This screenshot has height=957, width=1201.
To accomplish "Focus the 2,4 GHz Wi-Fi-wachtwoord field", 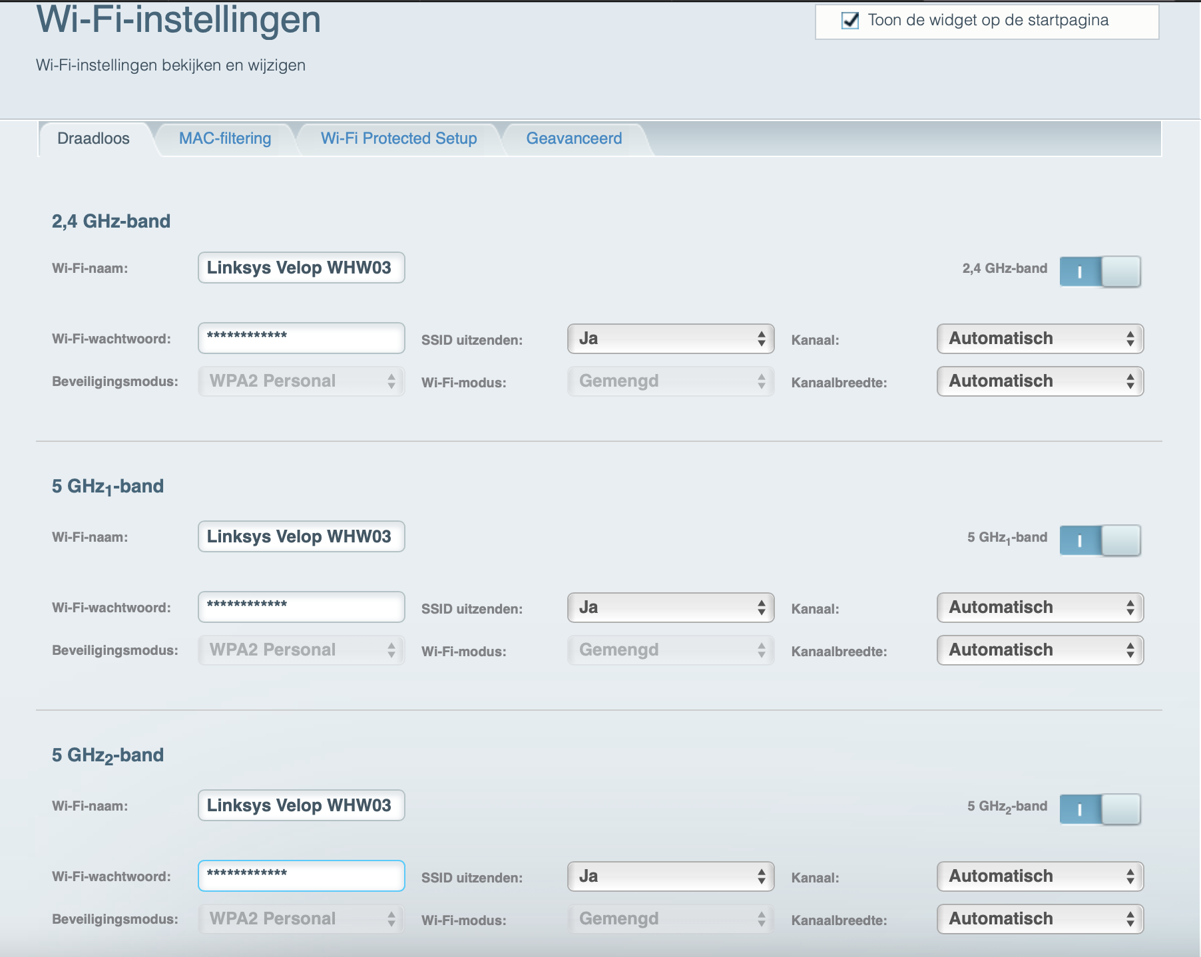I will tap(302, 338).
